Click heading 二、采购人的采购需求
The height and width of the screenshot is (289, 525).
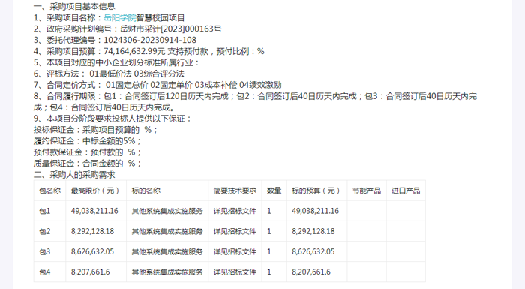pyautogui.click(x=74, y=175)
